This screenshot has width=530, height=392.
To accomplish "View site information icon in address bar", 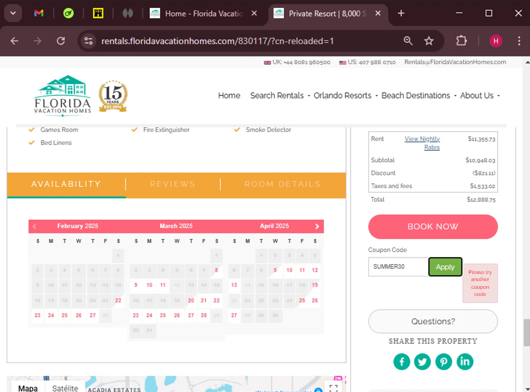I will 88,41.
